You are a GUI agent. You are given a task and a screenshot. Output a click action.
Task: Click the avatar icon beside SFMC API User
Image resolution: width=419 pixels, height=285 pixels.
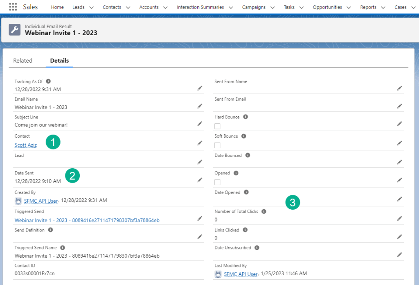click(x=18, y=201)
